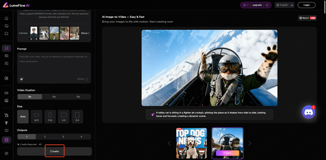Image resolution: width=326 pixels, height=160 pixels.
Task: Expand More camera presets
Action: (x=85, y=33)
